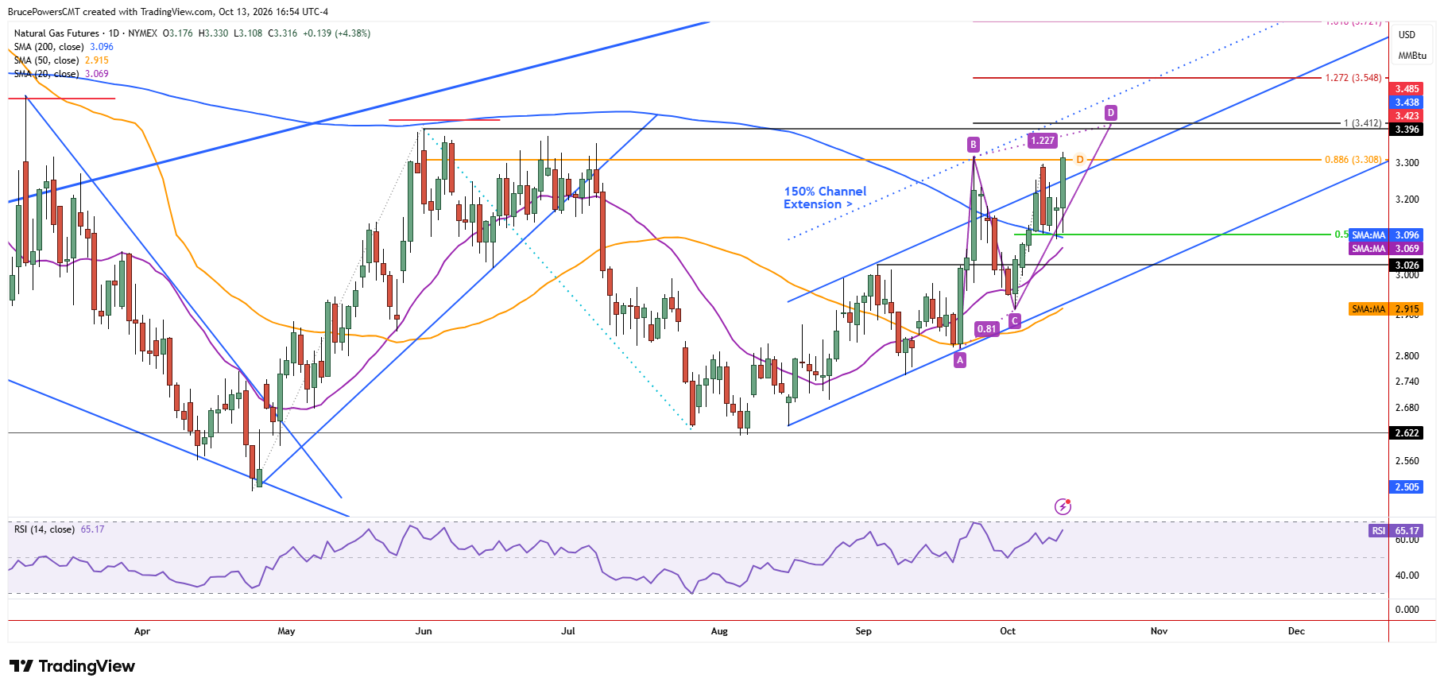Click the Dec label on time axis
The width and height of the screenshot is (1444, 690).
pos(1296,631)
